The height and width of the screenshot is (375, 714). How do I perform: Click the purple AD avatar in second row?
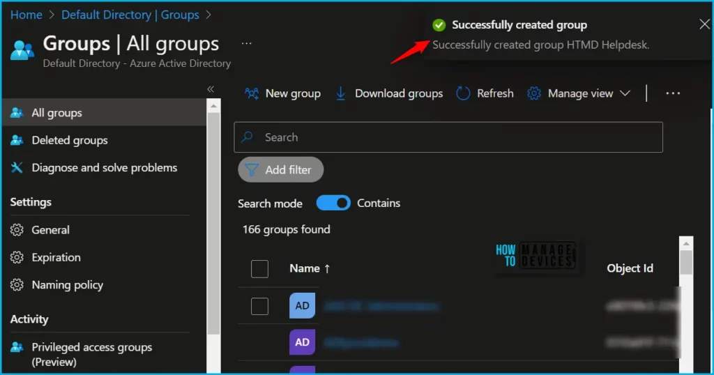point(303,342)
